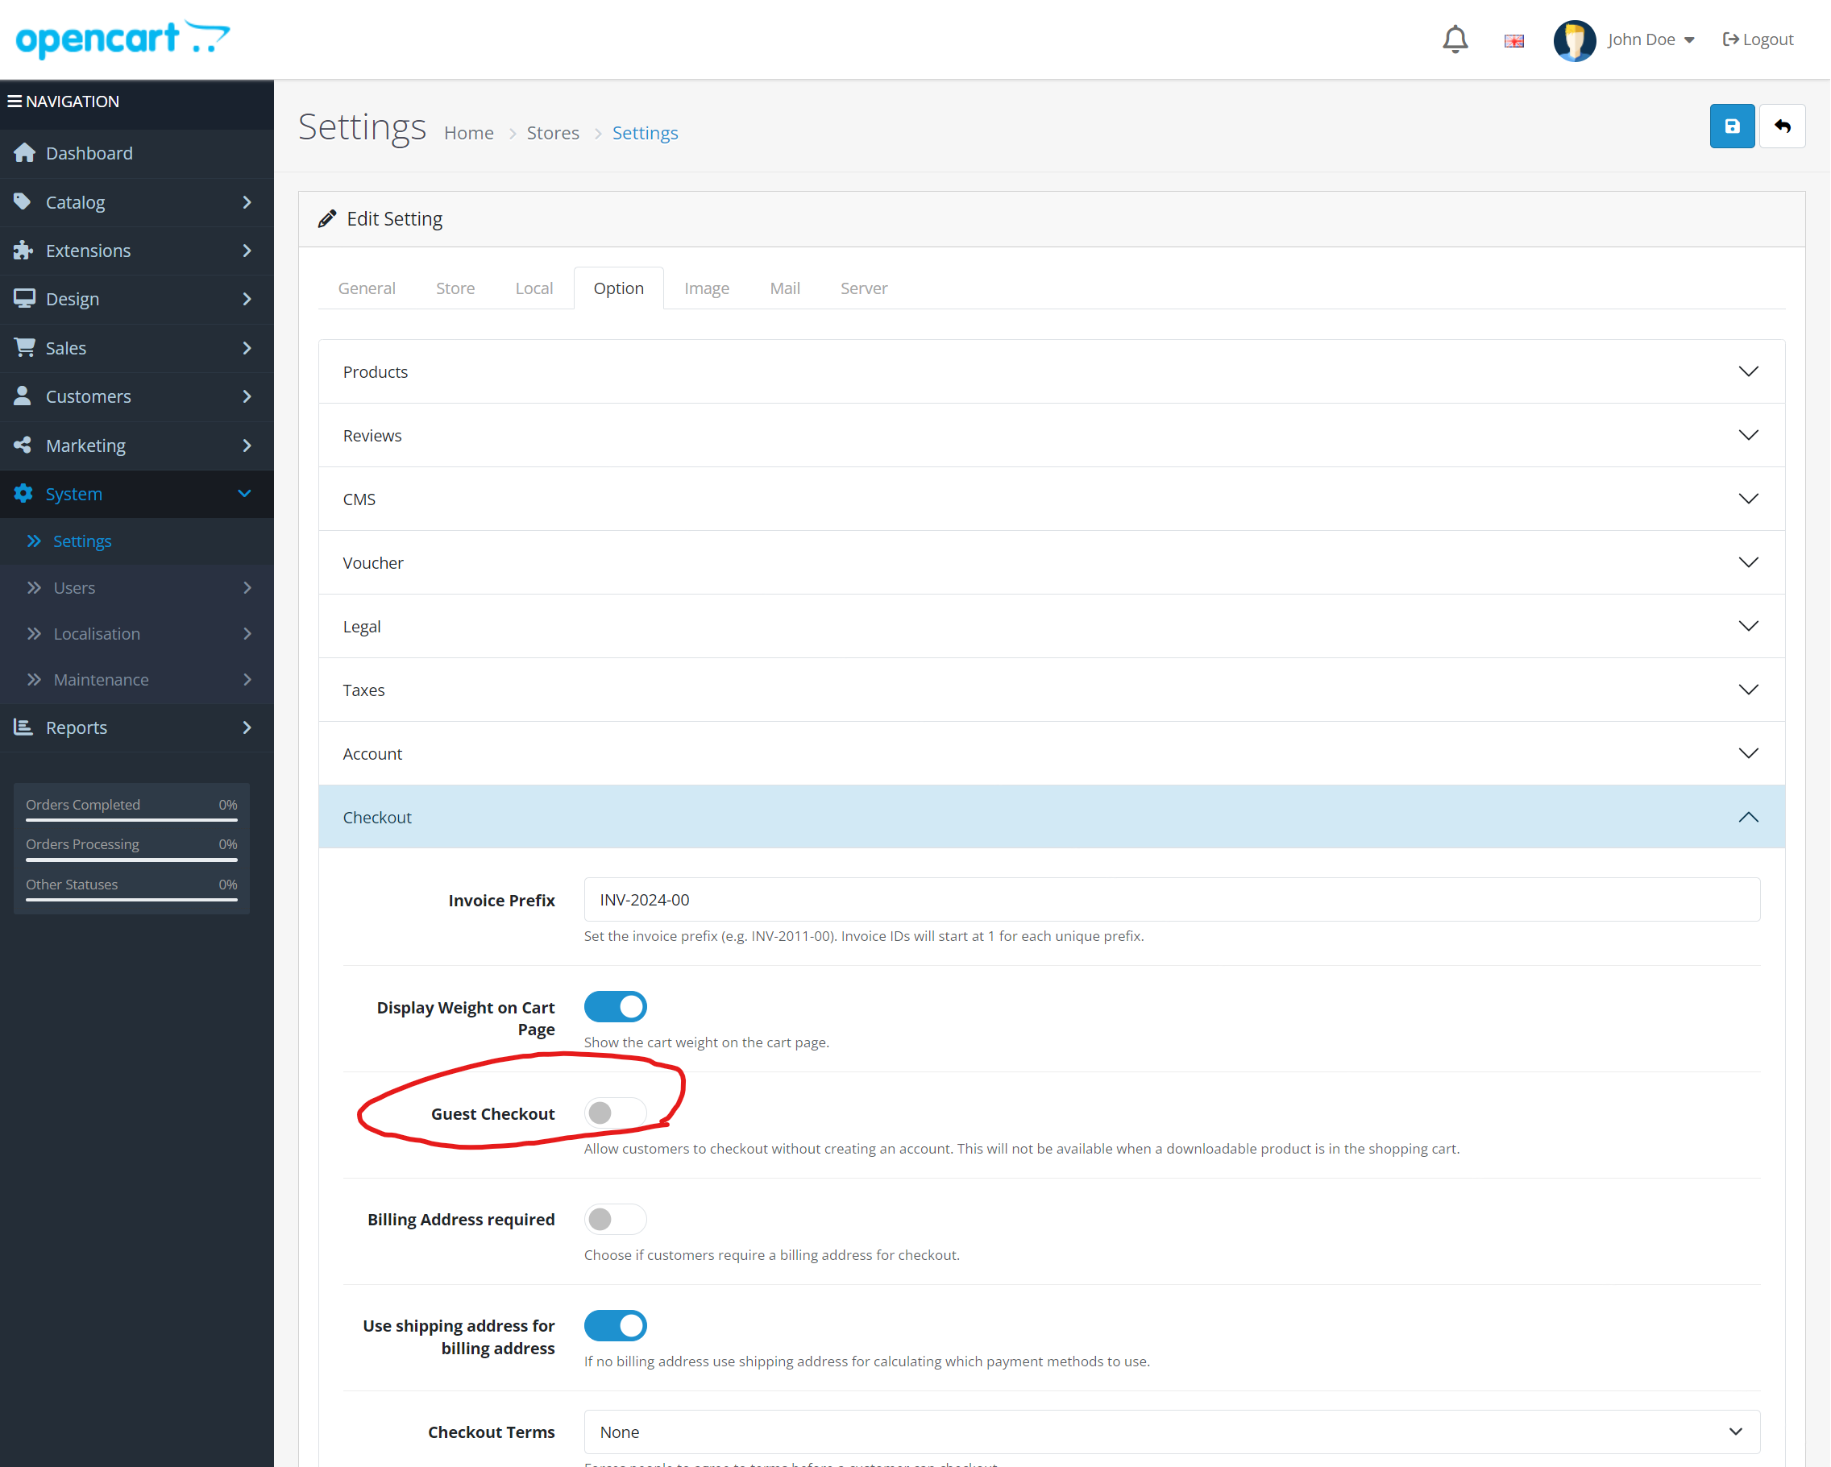
Task: Enable Billing Address required toggle
Action: pyautogui.click(x=616, y=1219)
